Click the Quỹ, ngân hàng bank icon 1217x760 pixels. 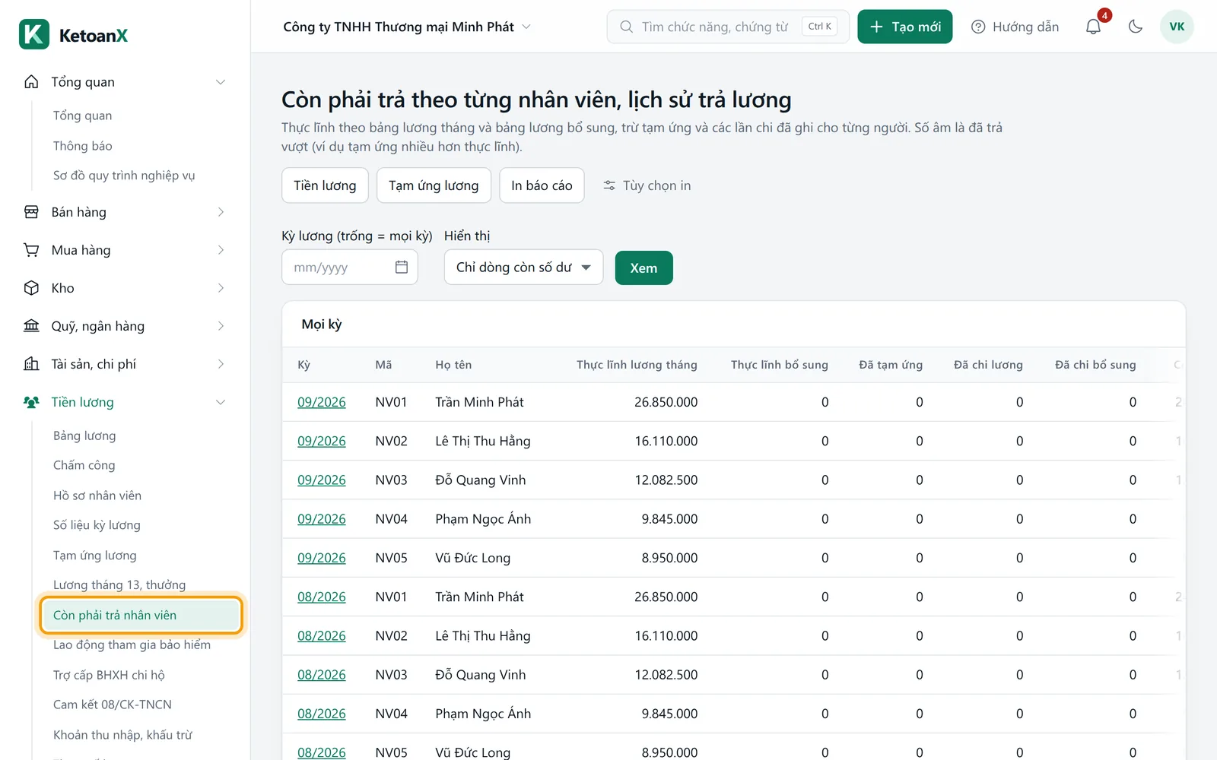(x=31, y=326)
